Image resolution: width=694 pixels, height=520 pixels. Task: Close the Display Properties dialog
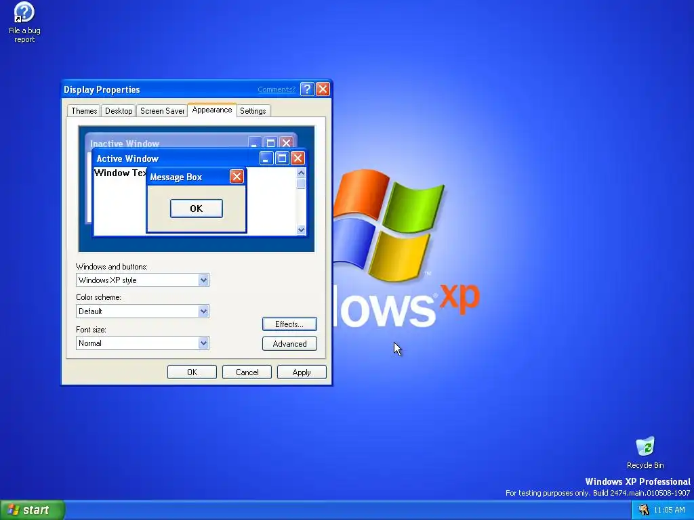(323, 89)
